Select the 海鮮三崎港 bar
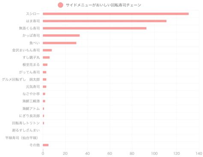203x157 pixels. (x=44, y=101)
